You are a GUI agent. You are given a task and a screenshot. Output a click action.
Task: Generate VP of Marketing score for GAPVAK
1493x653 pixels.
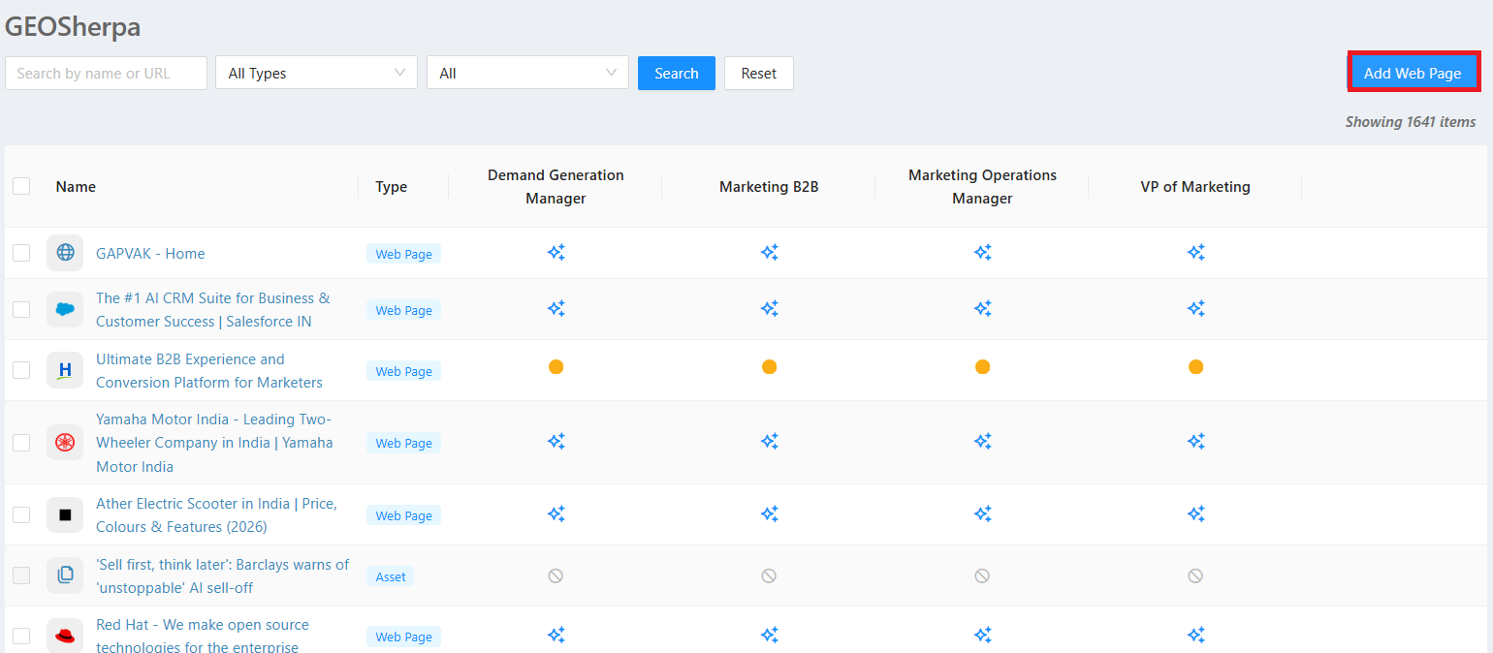pos(1195,253)
